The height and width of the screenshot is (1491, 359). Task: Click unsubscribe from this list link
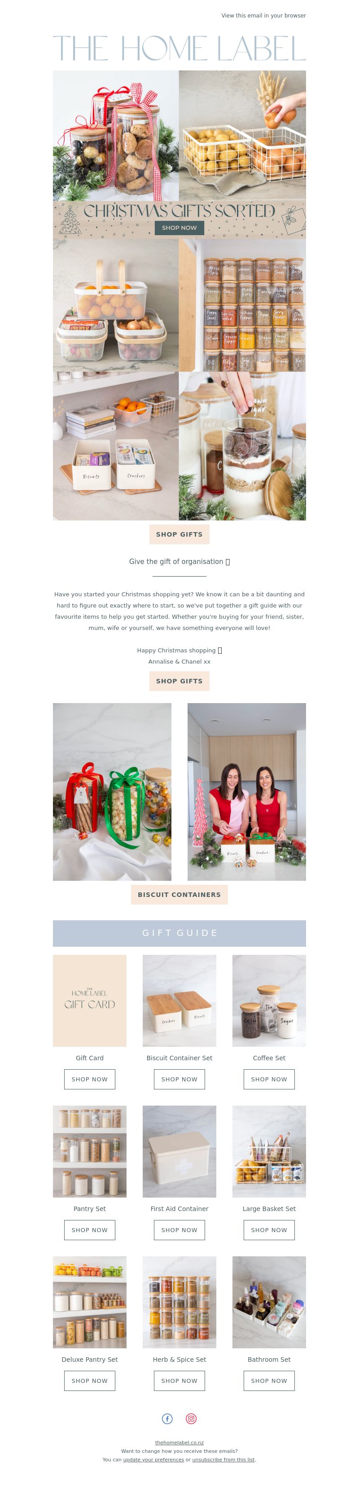pos(223,1459)
